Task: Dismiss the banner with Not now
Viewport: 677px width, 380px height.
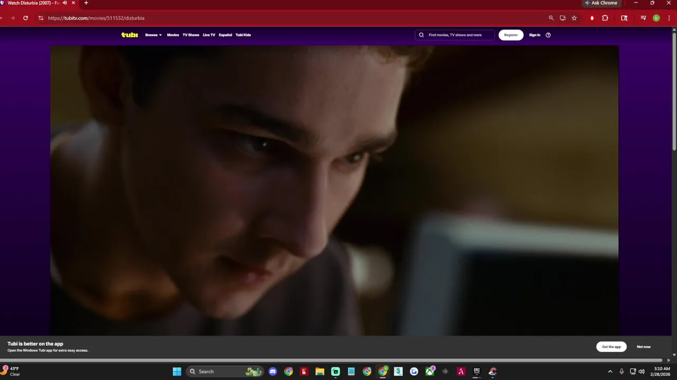Action: 644,347
